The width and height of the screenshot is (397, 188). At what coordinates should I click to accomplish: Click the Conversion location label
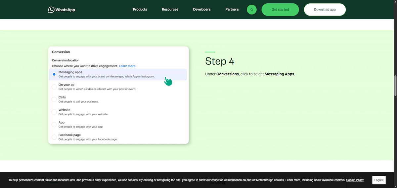pos(66,60)
